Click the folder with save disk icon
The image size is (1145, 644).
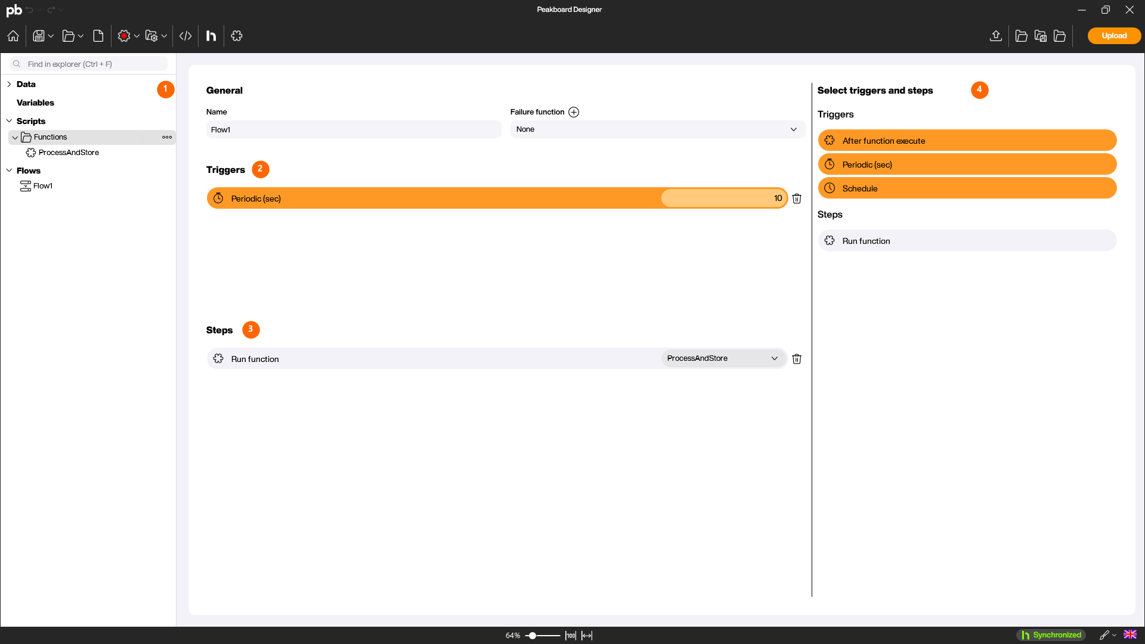click(1041, 36)
